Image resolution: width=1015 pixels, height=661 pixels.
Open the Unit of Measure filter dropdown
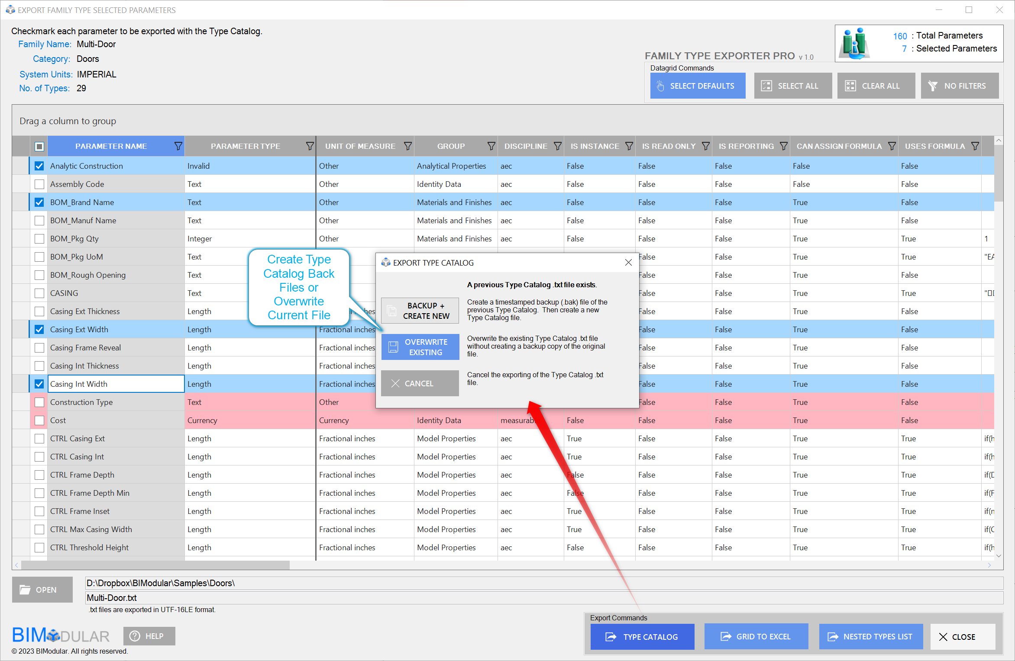click(x=407, y=146)
